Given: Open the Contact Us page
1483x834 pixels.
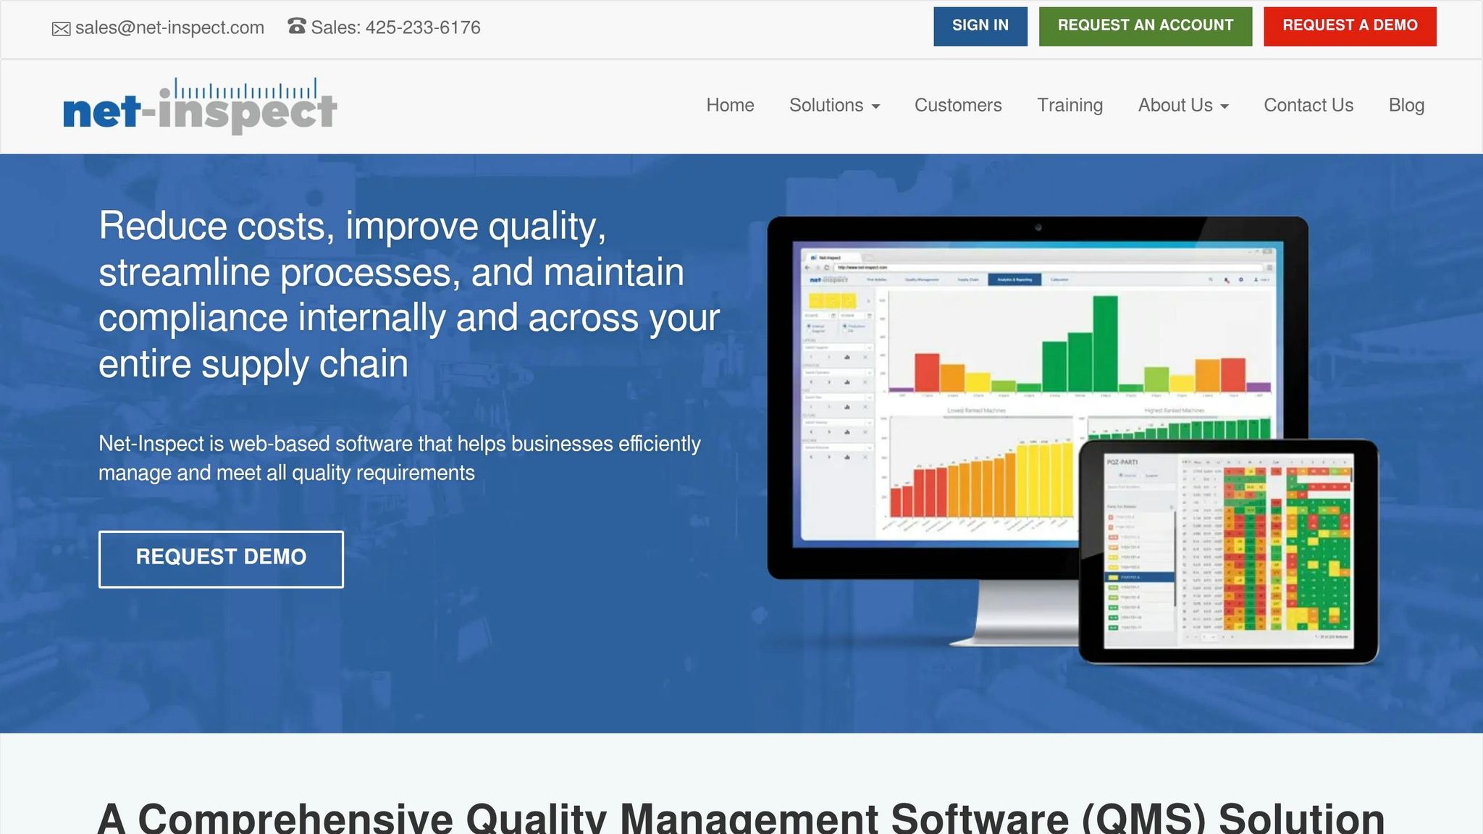Looking at the screenshot, I should [1308, 106].
